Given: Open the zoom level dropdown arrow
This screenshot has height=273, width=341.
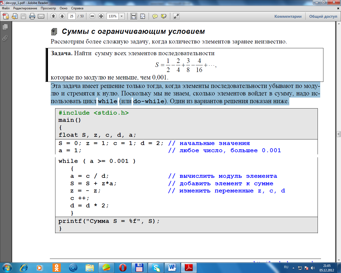Looking at the screenshot, I should click(x=122, y=16).
